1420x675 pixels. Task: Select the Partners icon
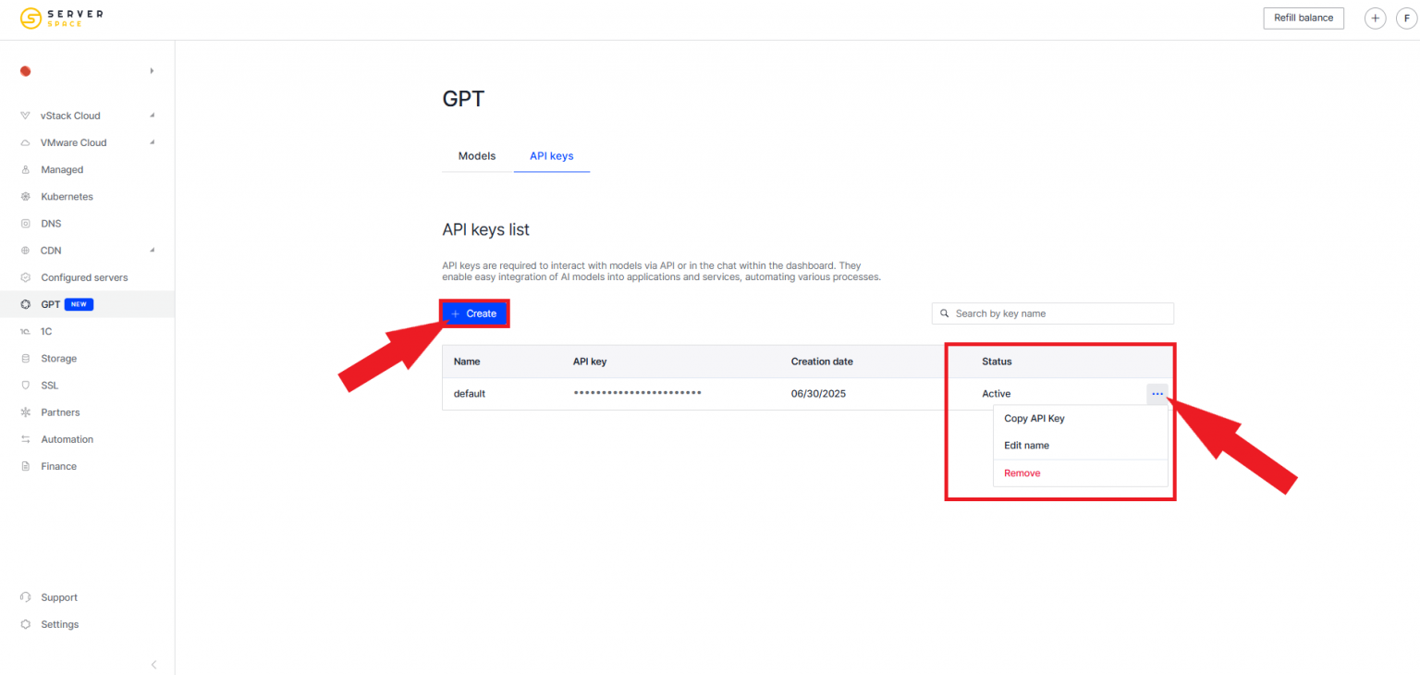coord(25,411)
